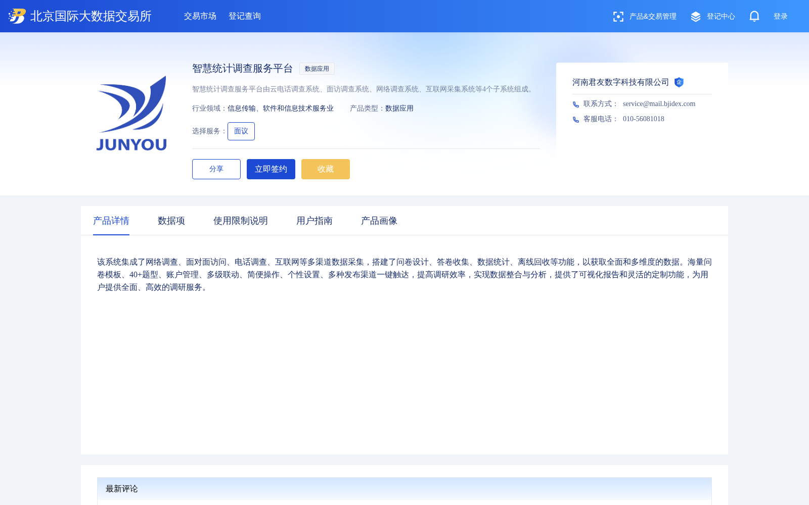Click the 收藏 button

[x=326, y=169]
